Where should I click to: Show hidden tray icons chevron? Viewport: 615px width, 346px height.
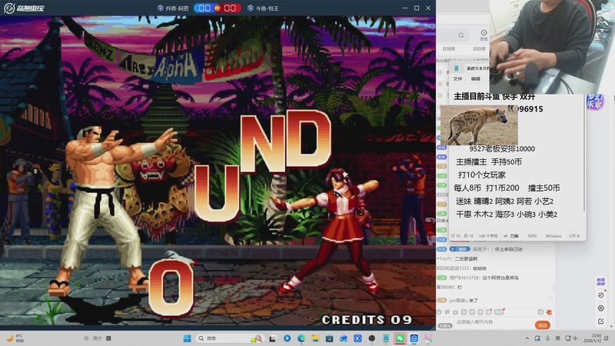(x=527, y=338)
